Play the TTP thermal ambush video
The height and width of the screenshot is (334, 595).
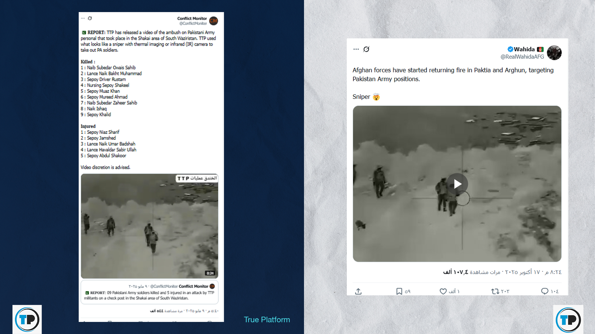[x=149, y=226]
